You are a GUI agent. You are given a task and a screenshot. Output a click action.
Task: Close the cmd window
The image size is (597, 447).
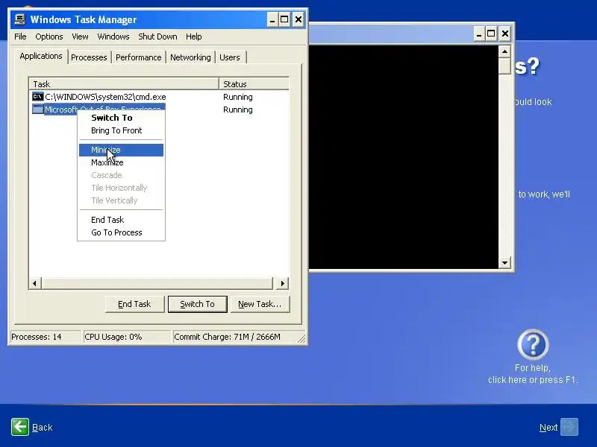(x=505, y=34)
